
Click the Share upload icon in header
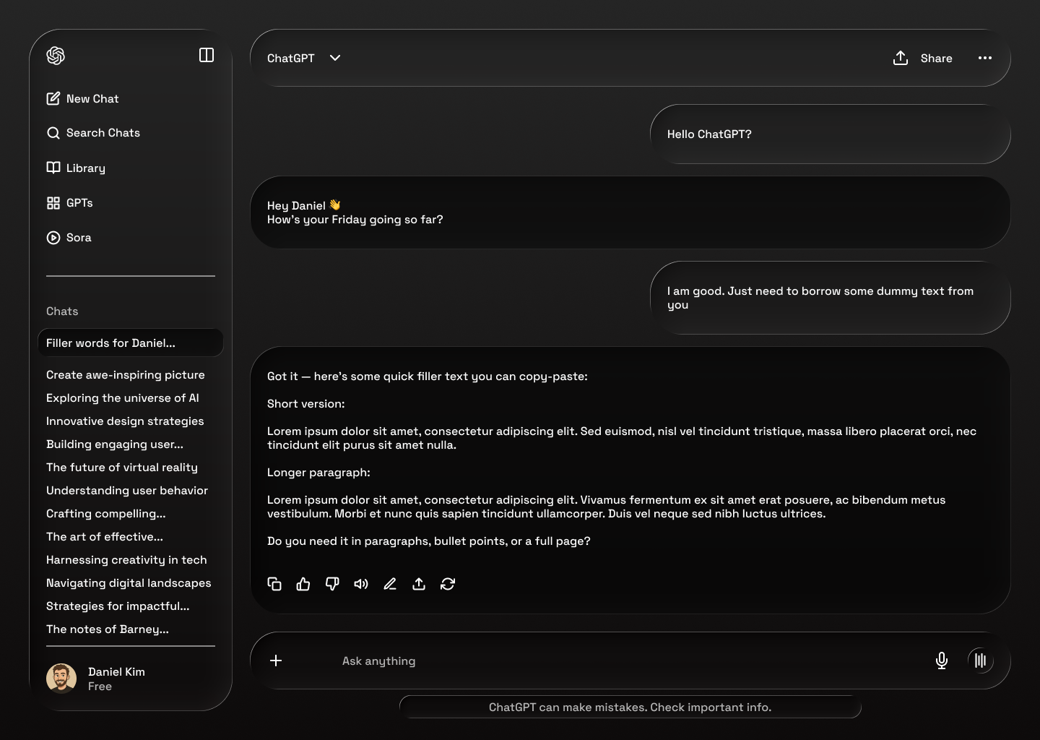(901, 58)
